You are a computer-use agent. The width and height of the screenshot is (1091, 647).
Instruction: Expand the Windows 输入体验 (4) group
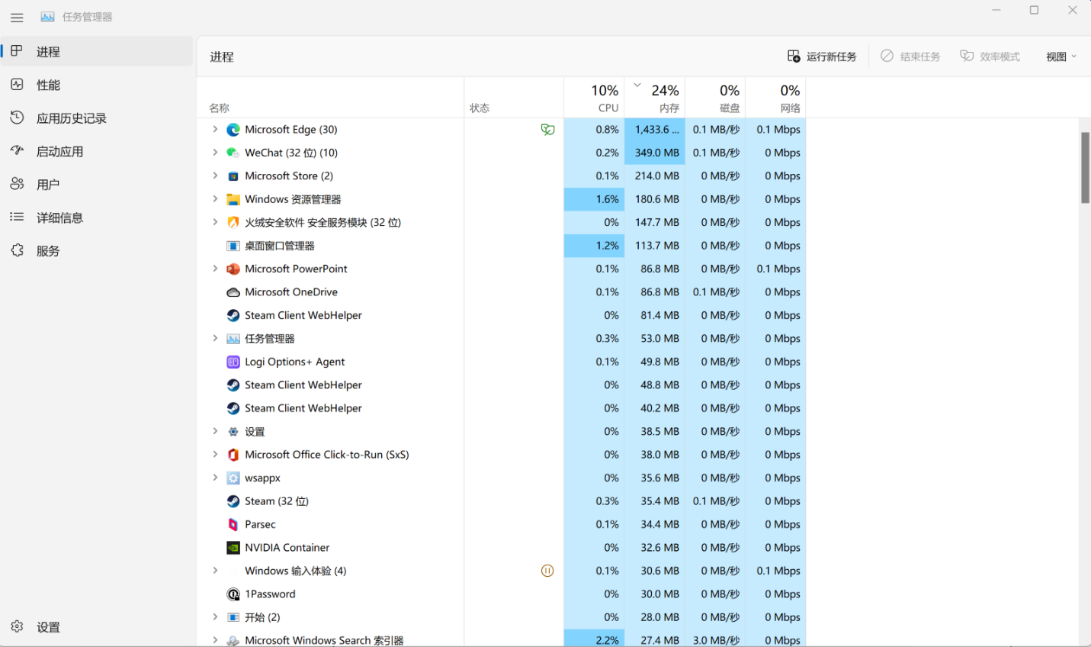point(215,571)
